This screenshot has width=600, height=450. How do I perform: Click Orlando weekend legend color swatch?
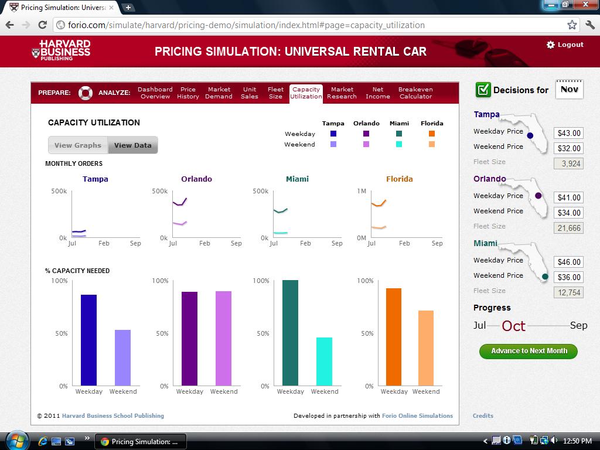(366, 144)
